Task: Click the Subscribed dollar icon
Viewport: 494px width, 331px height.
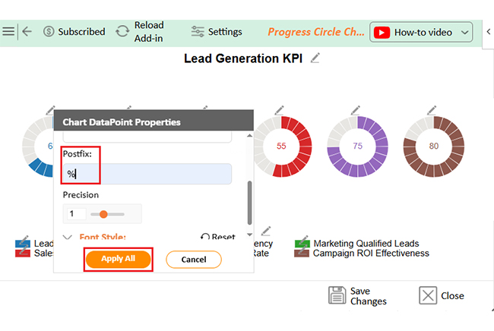Action: pyautogui.click(x=49, y=32)
